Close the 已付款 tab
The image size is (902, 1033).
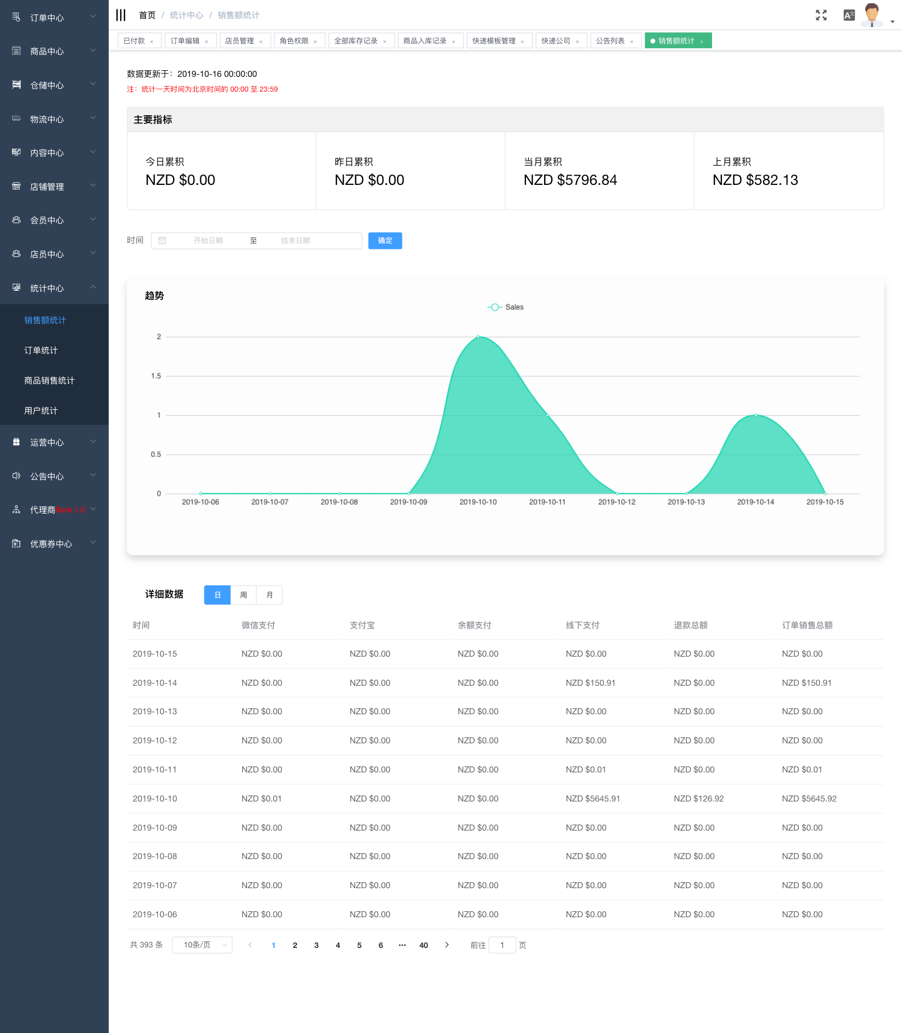pos(152,42)
